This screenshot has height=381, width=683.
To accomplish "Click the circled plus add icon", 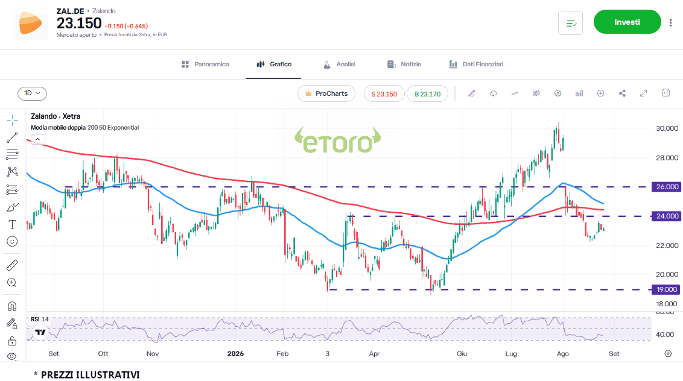I will [x=601, y=93].
